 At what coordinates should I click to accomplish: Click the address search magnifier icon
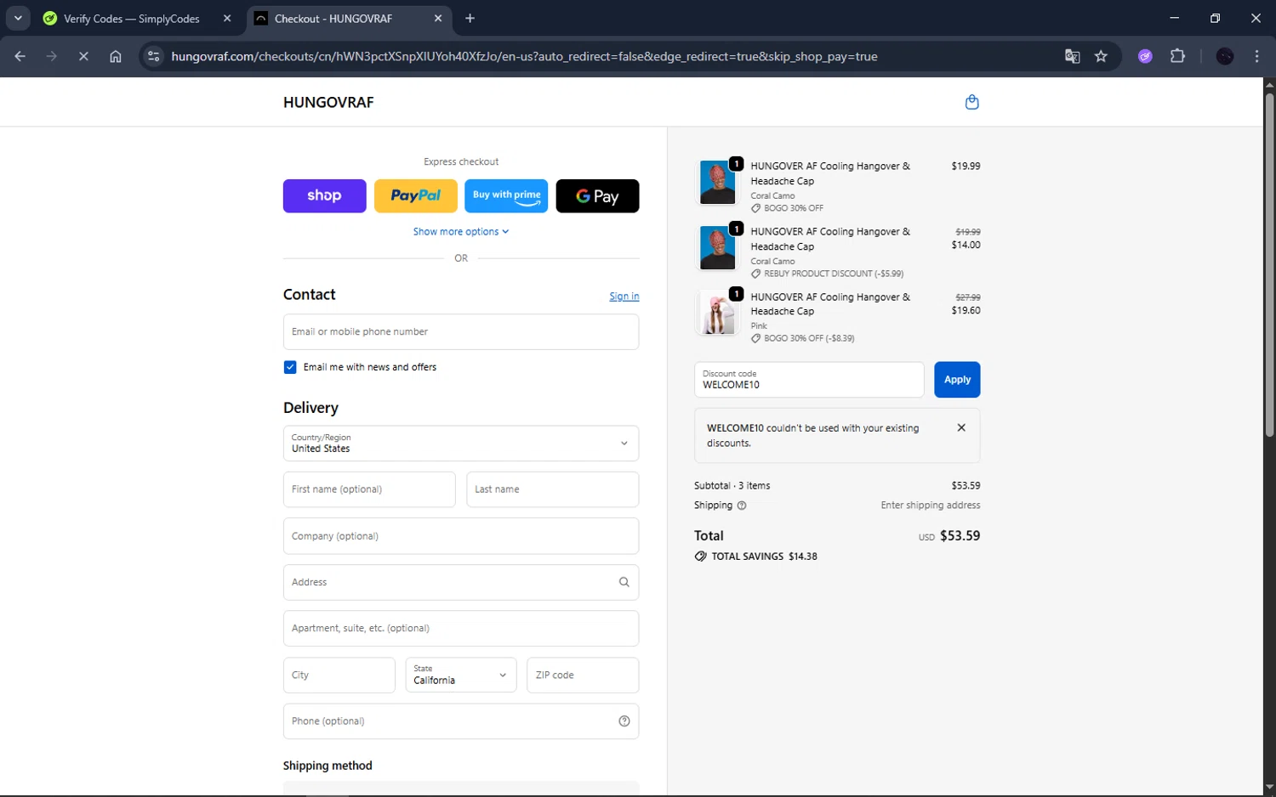[624, 582]
